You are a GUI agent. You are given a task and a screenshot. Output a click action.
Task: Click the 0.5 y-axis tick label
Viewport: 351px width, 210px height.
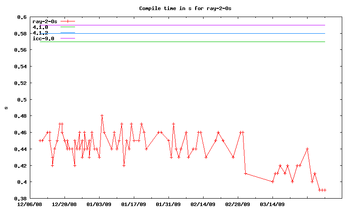click(22, 99)
